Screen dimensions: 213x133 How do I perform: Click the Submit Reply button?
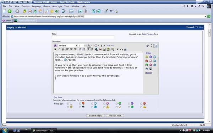(x=95, y=116)
